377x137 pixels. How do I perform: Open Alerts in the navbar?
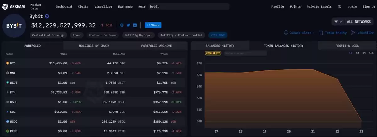point(83,7)
